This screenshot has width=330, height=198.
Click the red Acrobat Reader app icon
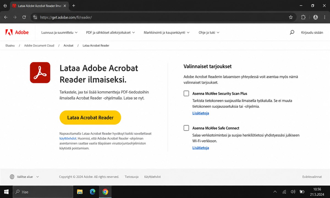click(x=40, y=73)
